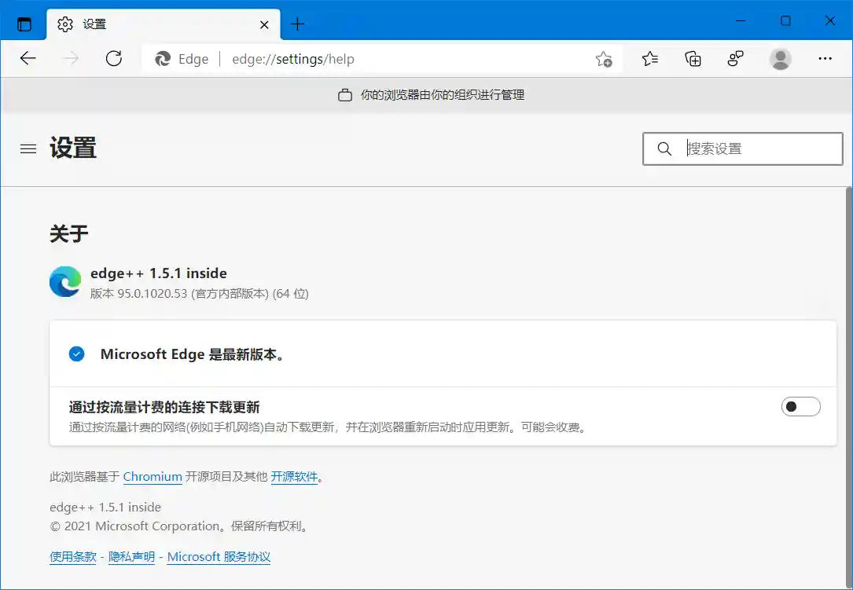853x590 pixels.
Task: Open the three-dot browser menu
Action: point(825,58)
